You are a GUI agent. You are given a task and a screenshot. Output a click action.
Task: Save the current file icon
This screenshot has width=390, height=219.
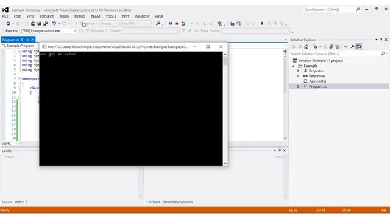39,24
